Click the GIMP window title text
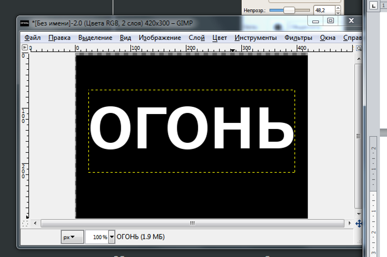The height and width of the screenshot is (257, 387). (x=112, y=23)
